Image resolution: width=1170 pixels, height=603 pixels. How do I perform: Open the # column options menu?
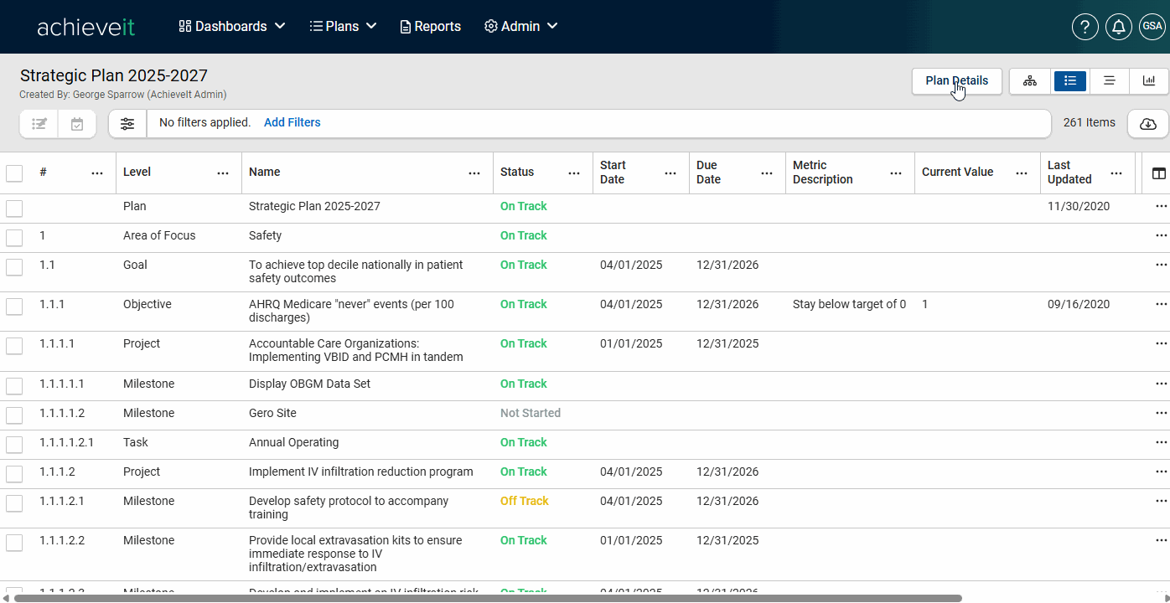(97, 173)
